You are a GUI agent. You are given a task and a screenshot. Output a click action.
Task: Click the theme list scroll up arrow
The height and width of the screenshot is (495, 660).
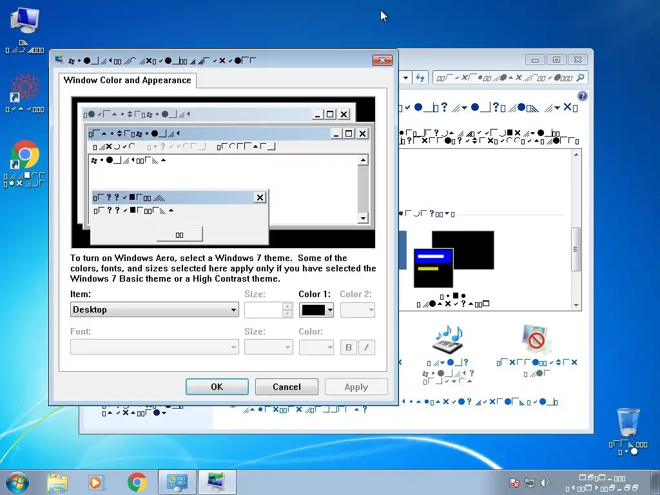point(576,155)
